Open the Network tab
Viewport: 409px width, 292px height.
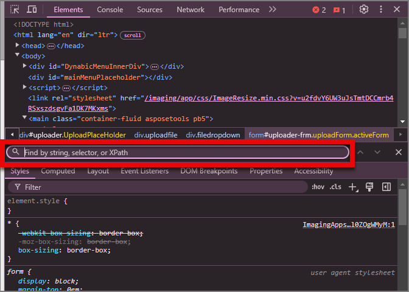pyautogui.click(x=191, y=10)
